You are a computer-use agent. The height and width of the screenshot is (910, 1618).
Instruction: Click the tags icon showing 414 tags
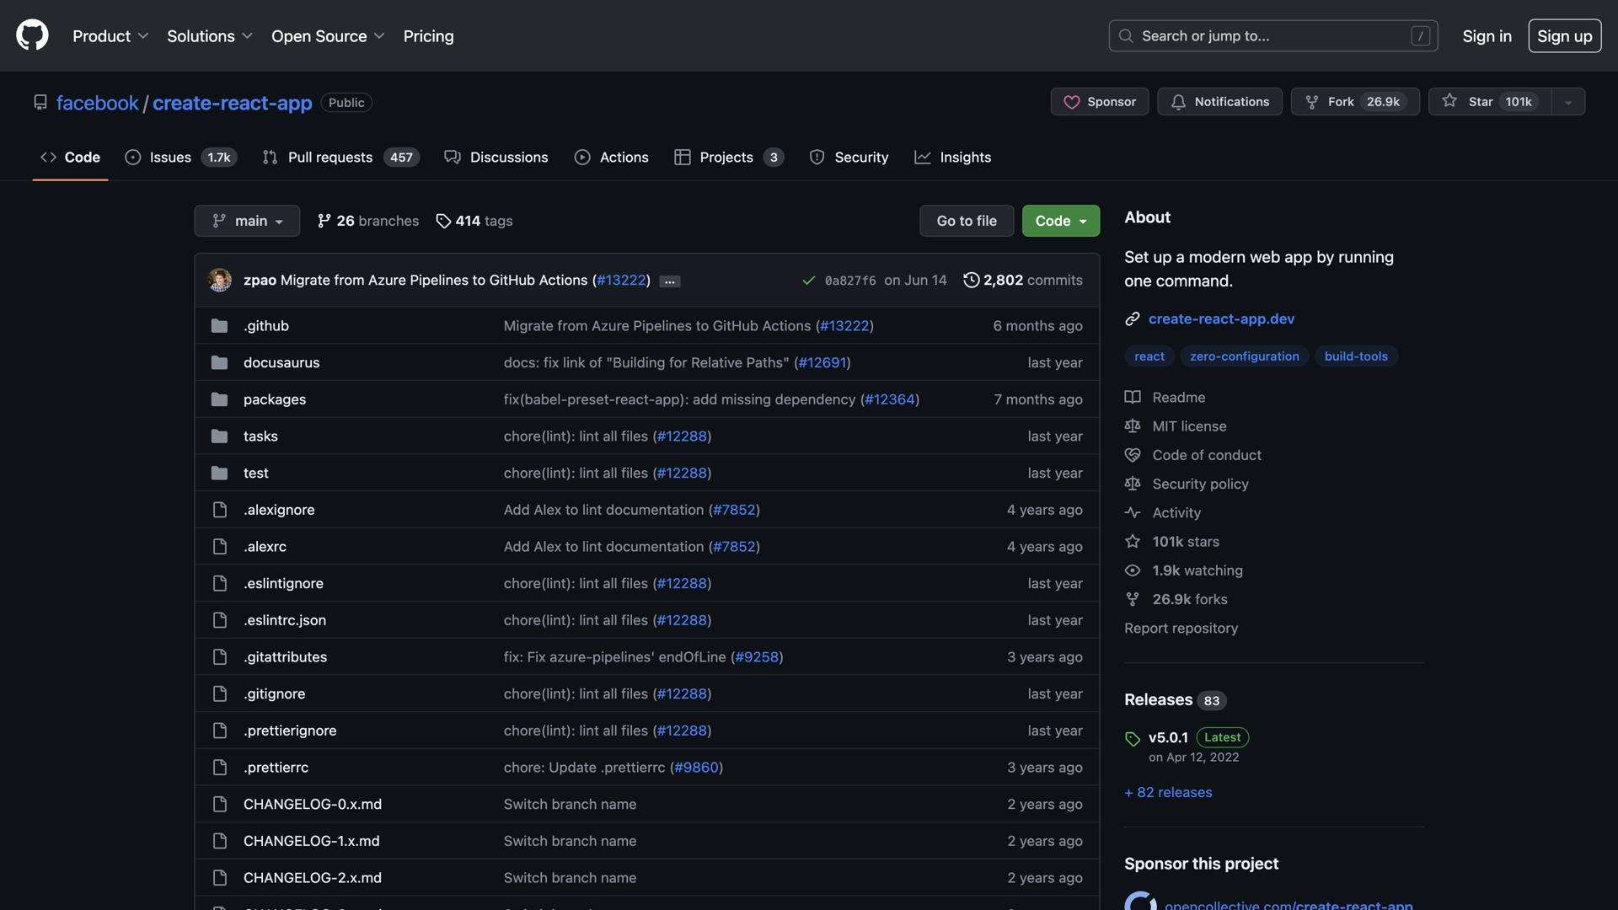click(x=443, y=221)
